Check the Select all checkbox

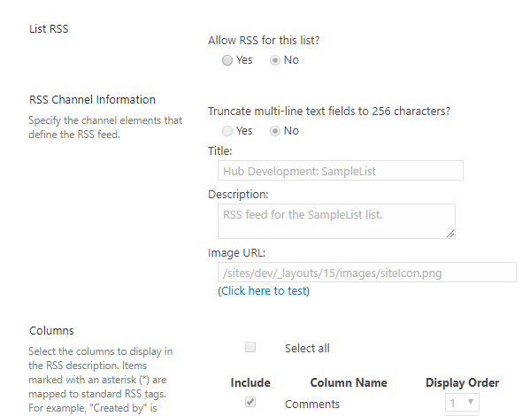point(250,347)
